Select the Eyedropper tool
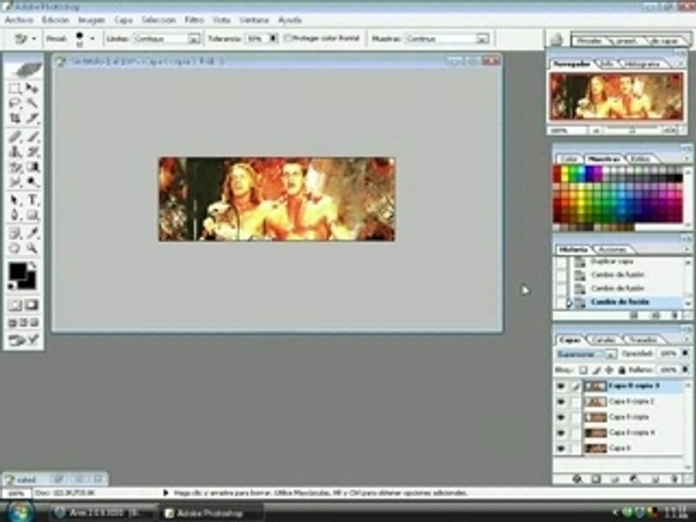This screenshot has height=522, width=696. [32, 233]
